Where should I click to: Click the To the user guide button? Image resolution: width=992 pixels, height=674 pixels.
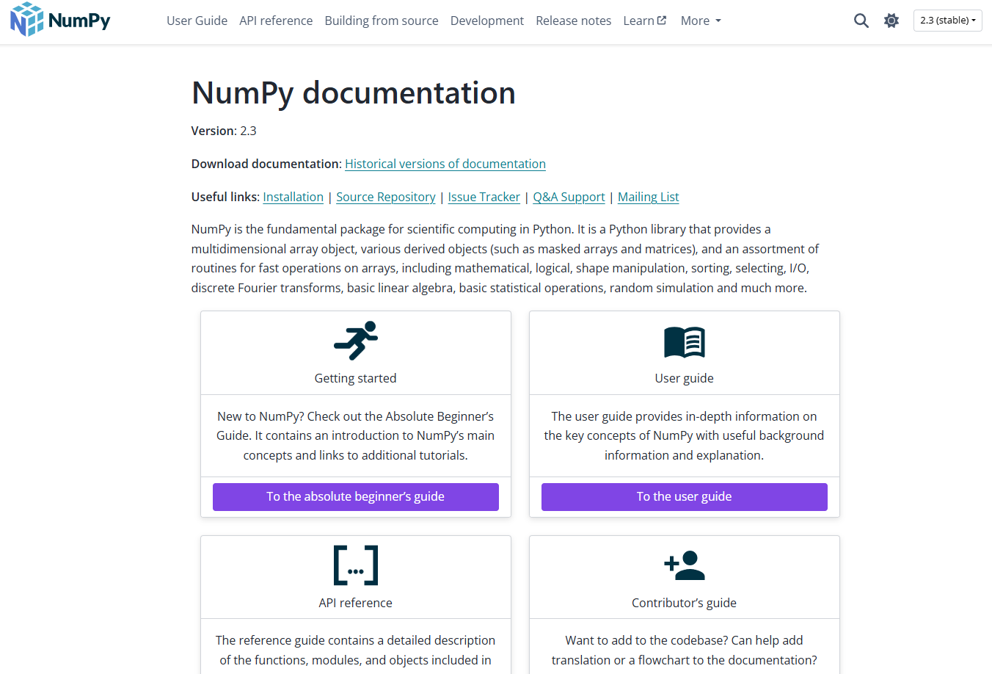pos(685,497)
